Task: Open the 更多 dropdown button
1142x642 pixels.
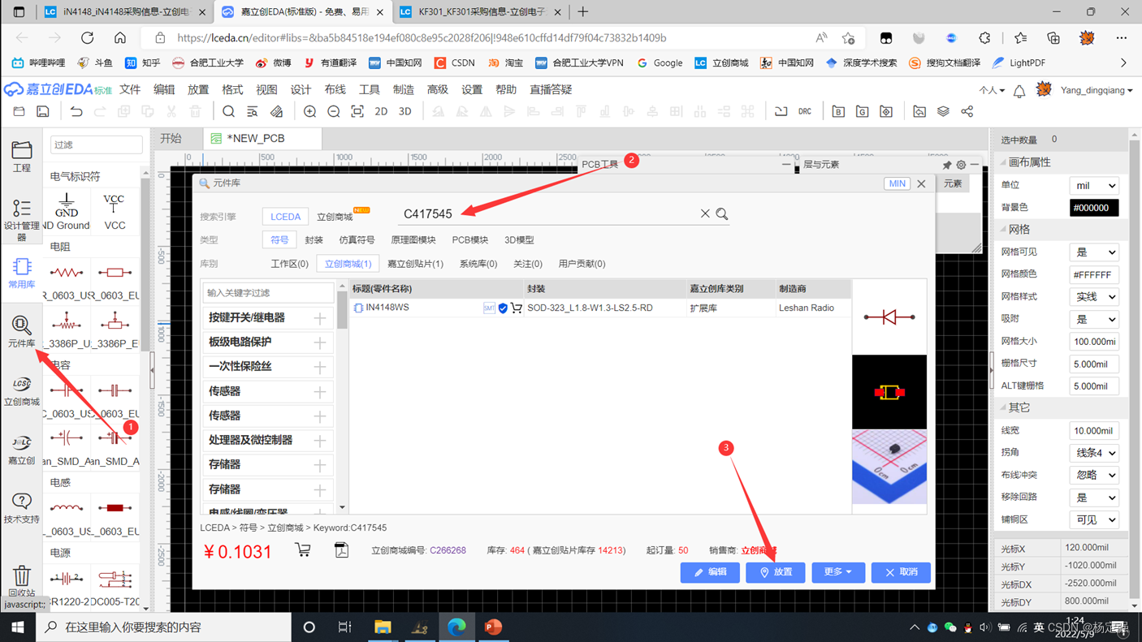Action: [838, 572]
